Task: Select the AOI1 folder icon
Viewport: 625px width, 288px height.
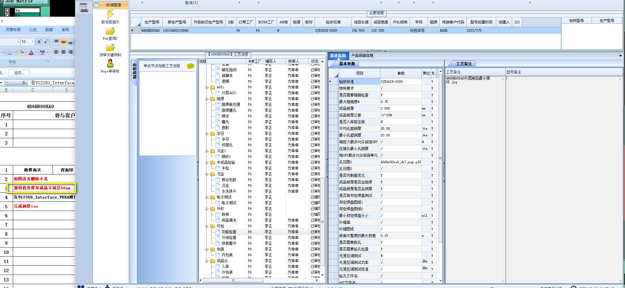Action: (213, 87)
